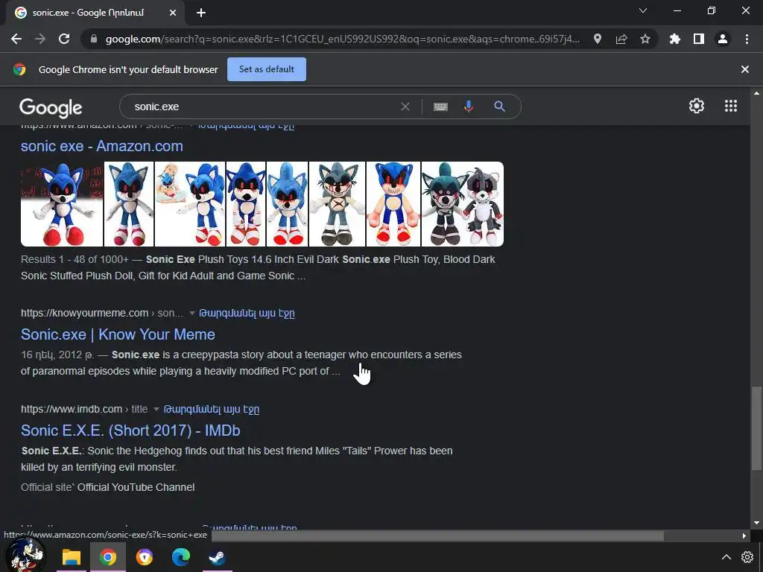763x572 pixels.
Task: Open the Chrome profile avatar menu
Action: 723,39
